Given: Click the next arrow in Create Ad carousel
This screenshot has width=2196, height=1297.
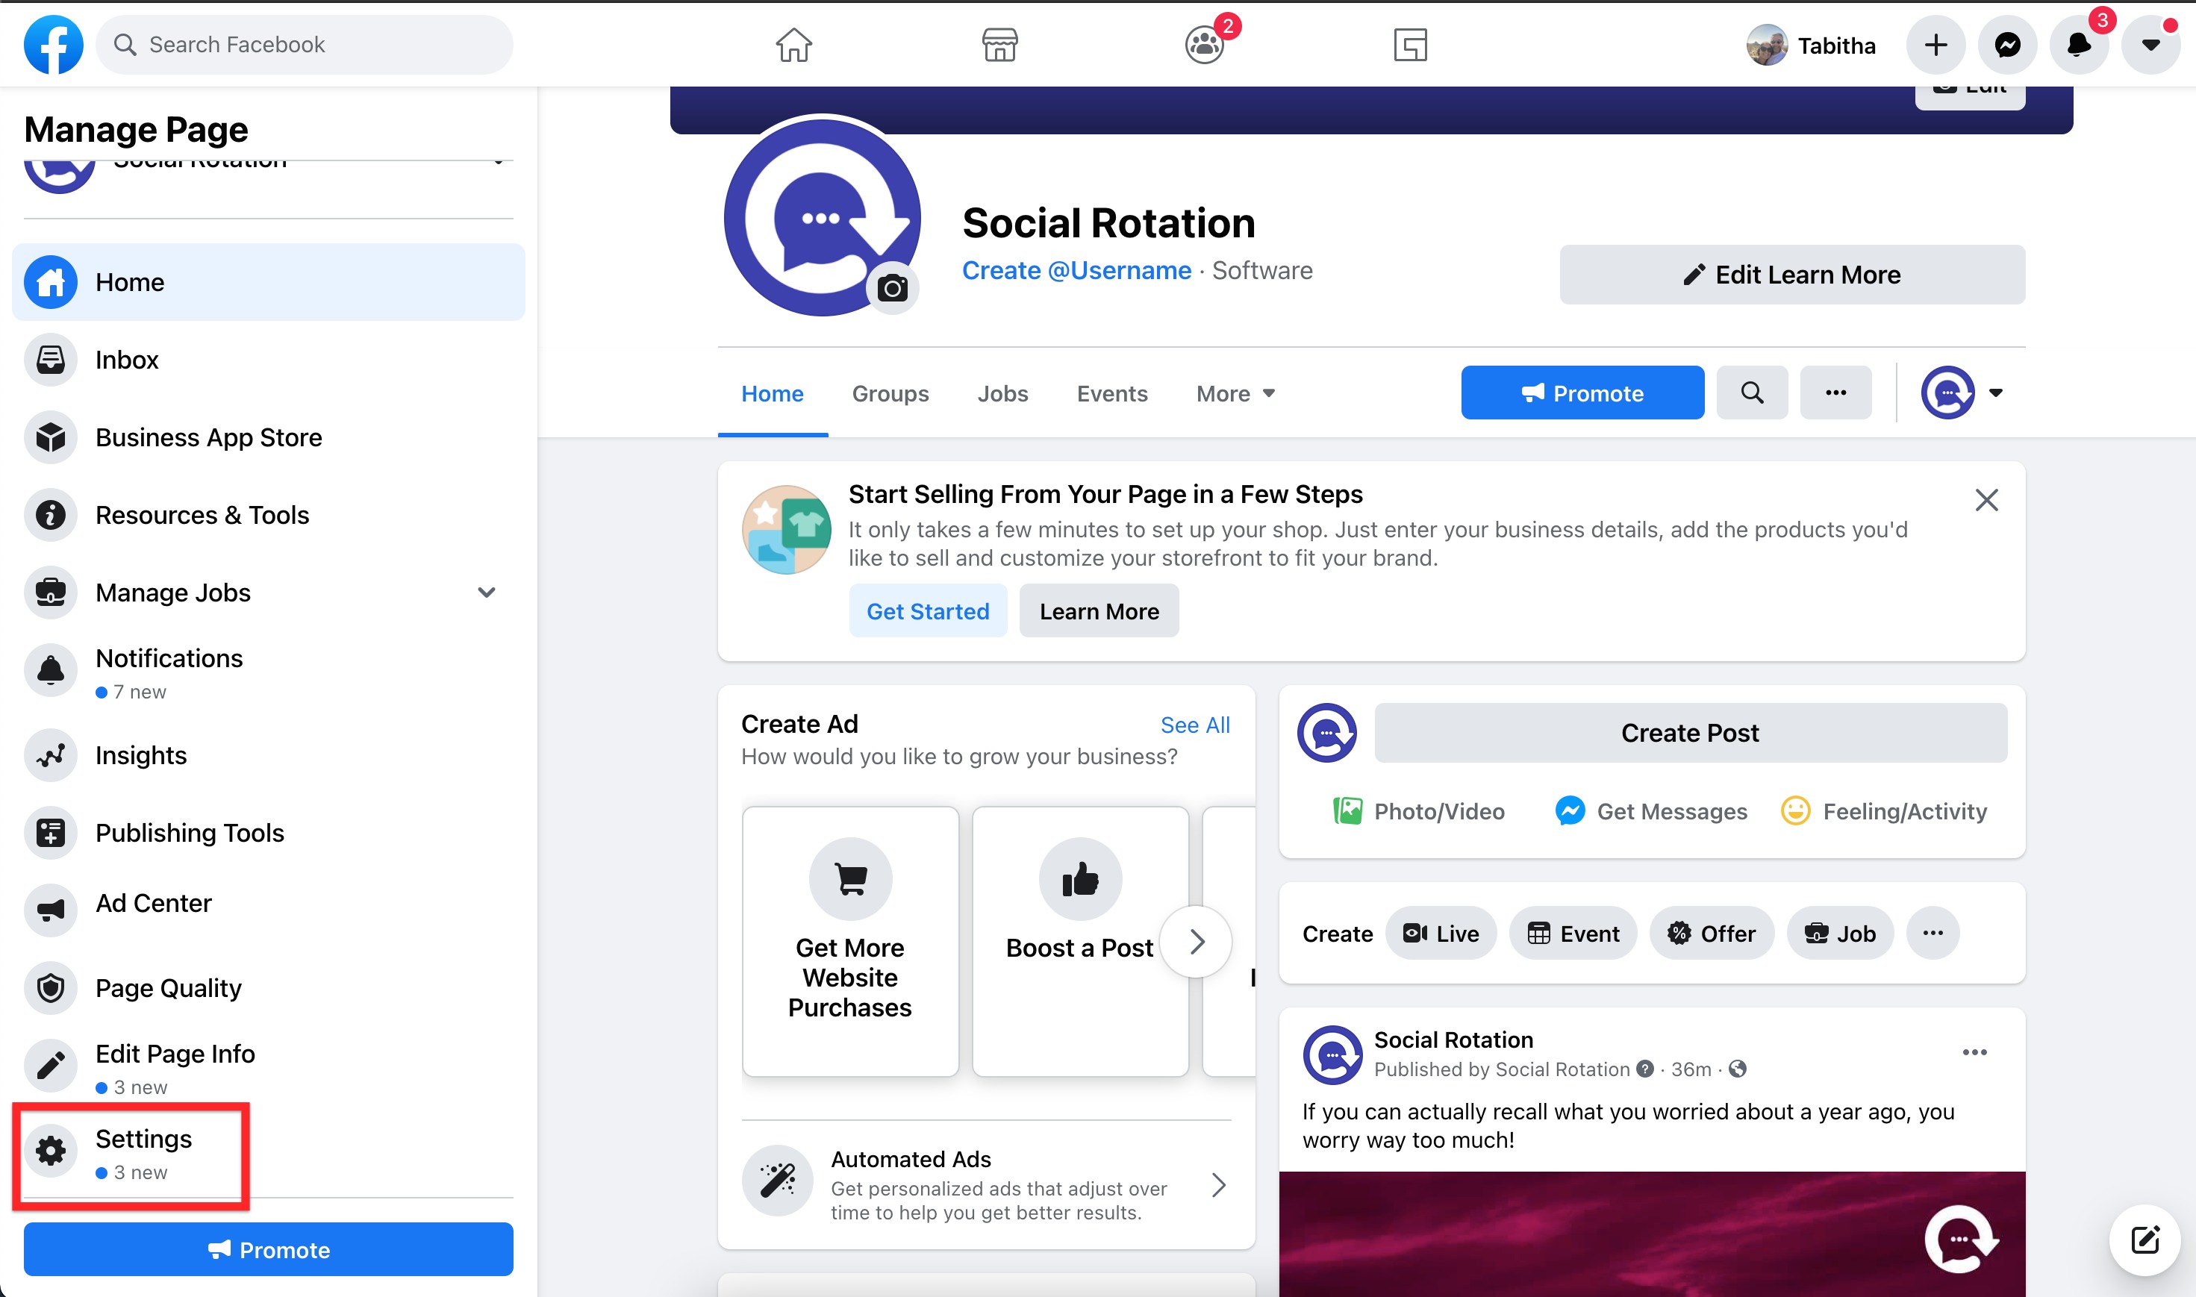Looking at the screenshot, I should (x=1197, y=941).
